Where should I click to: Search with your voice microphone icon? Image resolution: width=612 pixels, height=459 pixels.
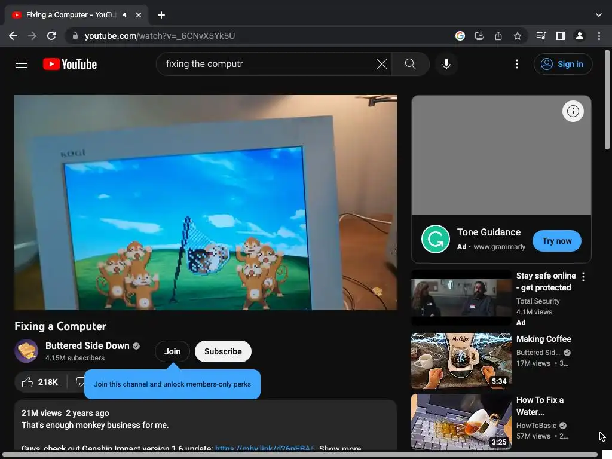pyautogui.click(x=446, y=63)
